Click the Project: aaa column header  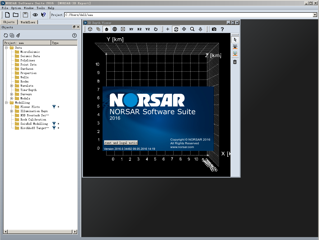pos(27,43)
